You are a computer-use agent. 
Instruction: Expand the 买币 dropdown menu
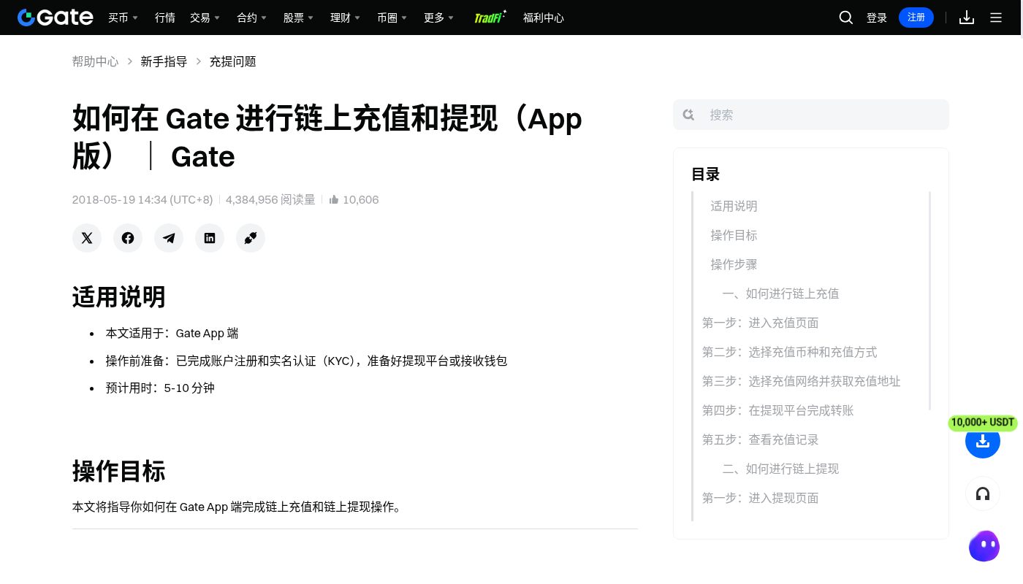tap(123, 18)
